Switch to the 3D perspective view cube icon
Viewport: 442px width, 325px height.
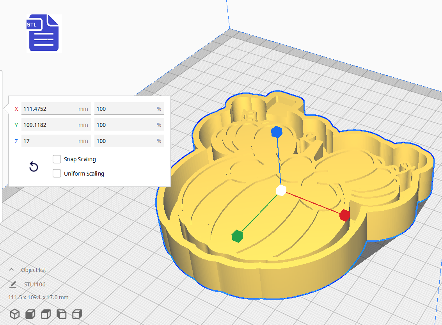[x=14, y=314]
